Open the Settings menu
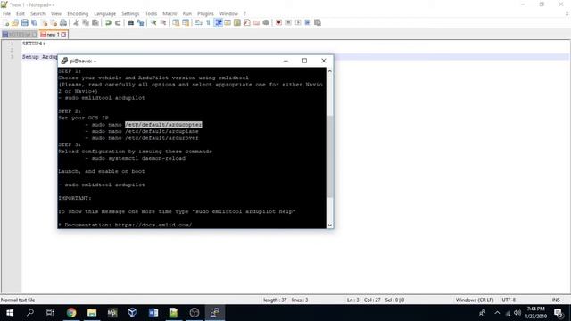The width and height of the screenshot is (571, 321). coord(130,13)
